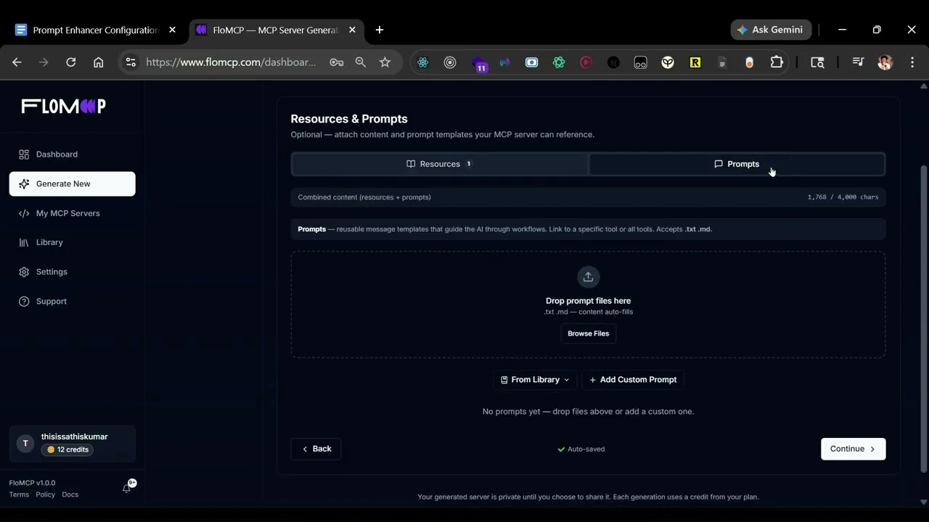Click the side panel search icon
Viewport: 929px width, 522px height.
point(817,62)
